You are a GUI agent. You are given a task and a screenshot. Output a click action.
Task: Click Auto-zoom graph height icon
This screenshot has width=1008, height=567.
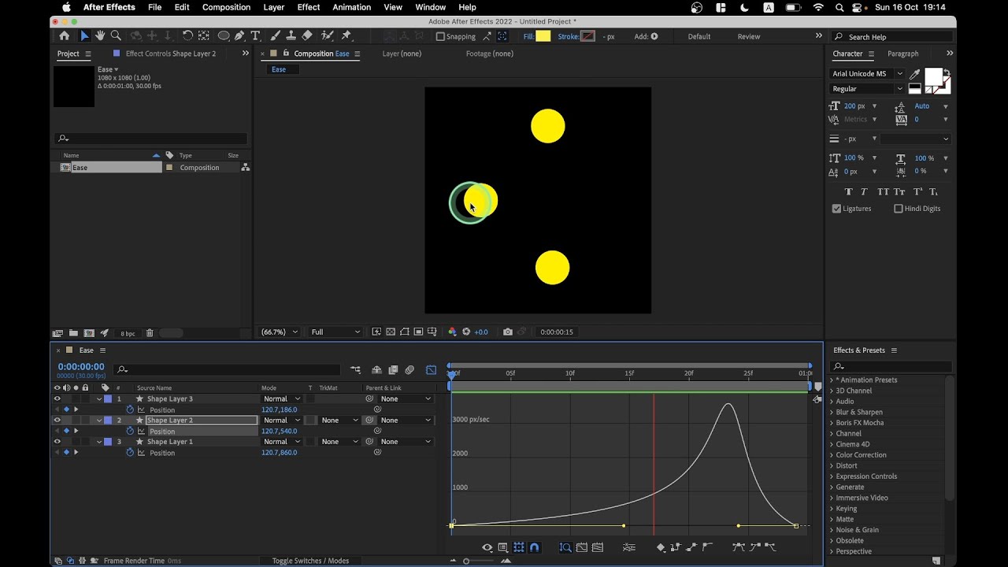(565, 547)
